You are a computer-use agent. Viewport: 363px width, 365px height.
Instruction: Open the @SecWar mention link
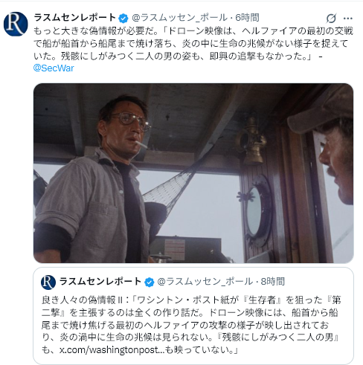(54, 68)
